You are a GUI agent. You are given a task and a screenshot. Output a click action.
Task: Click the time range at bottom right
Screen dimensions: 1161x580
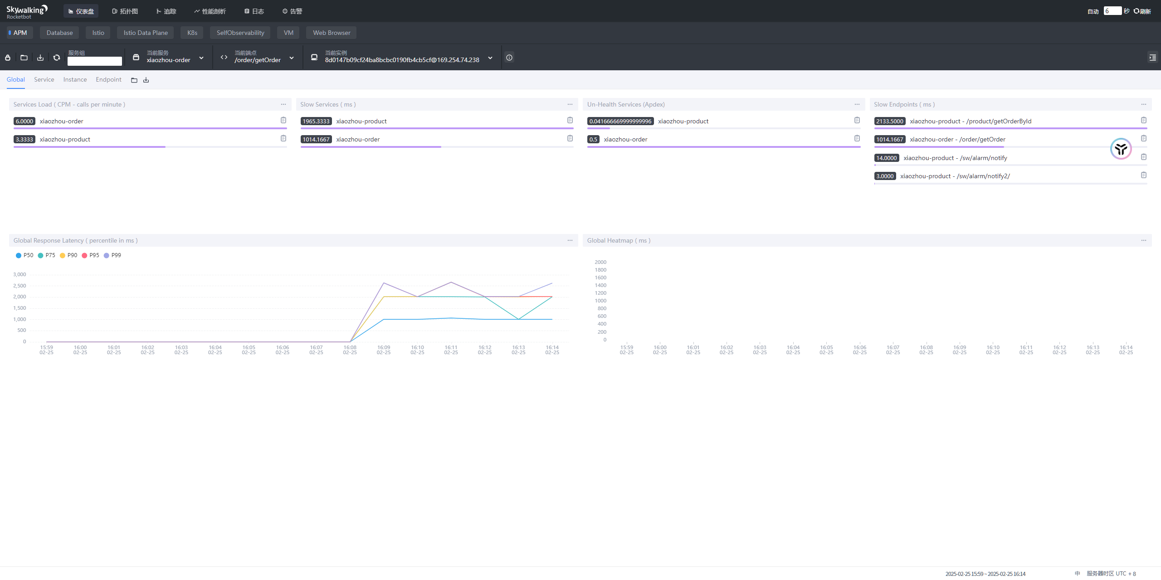[985, 574]
